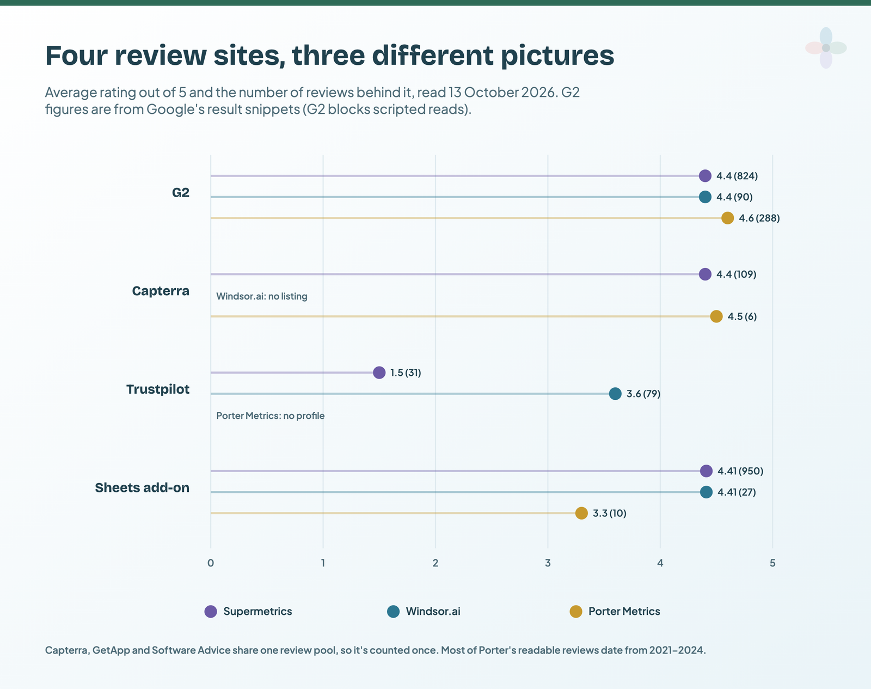Select the Supermetrics legend label
871x689 pixels.
point(257,612)
